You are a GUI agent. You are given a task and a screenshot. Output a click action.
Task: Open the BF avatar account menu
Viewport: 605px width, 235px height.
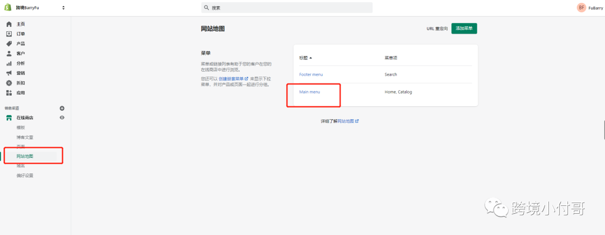pyautogui.click(x=581, y=8)
